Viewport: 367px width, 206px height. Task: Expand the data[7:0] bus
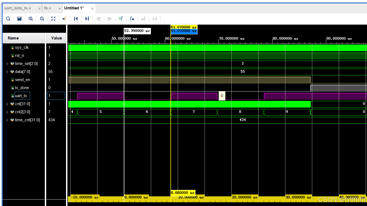(x=7, y=72)
